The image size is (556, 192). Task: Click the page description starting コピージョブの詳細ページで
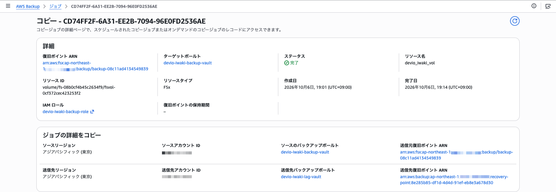[160, 30]
